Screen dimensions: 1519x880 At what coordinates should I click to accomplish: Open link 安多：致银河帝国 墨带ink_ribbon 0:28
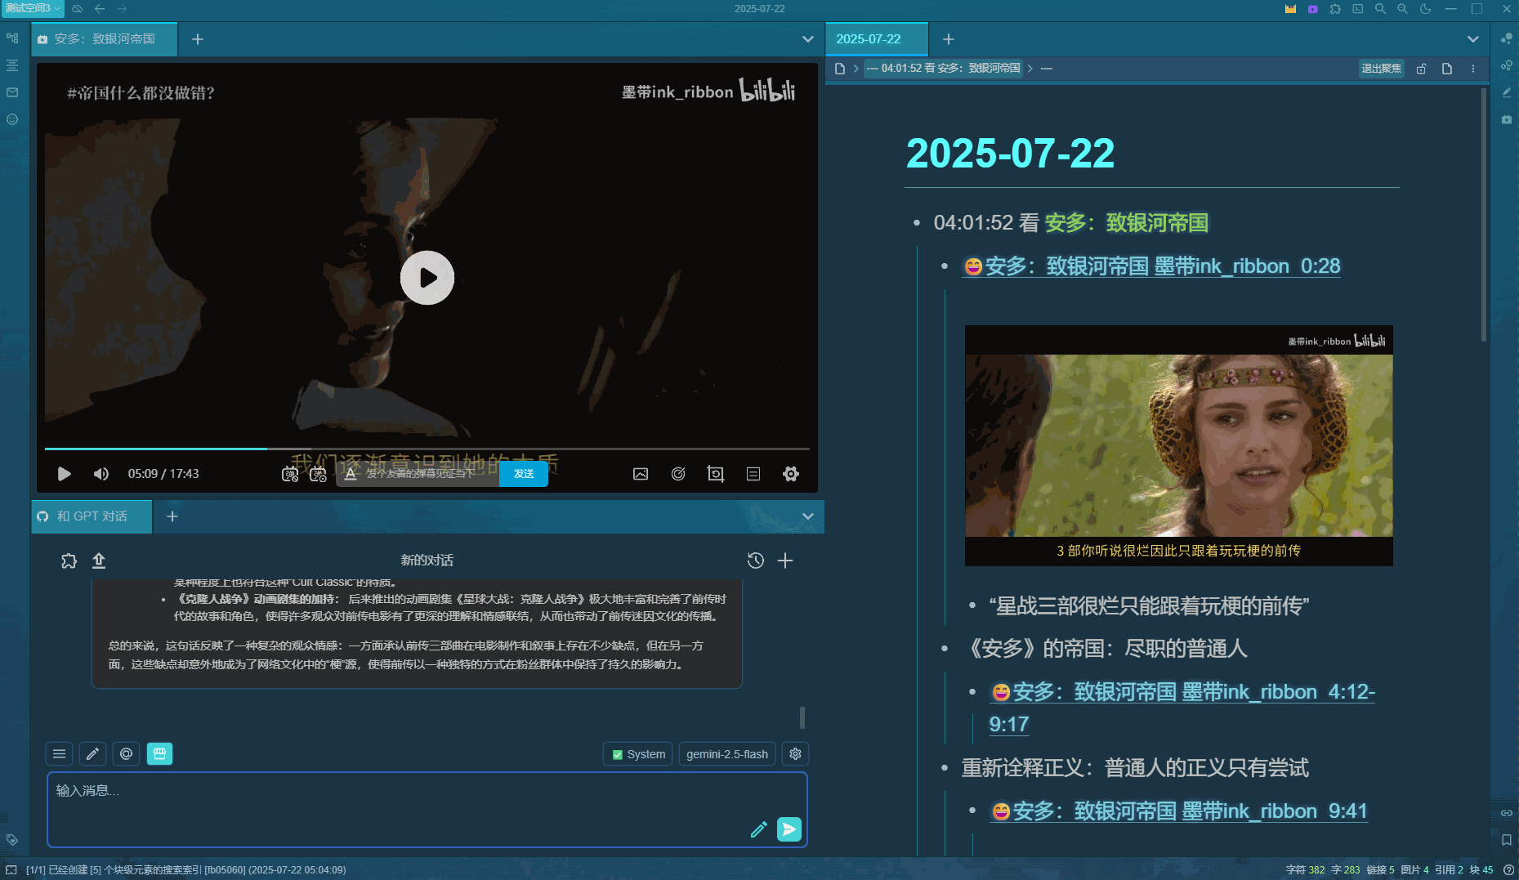click(1152, 266)
